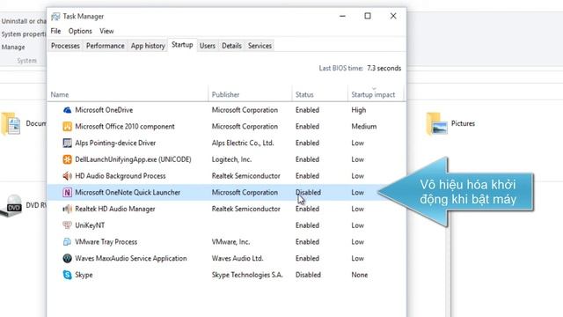This screenshot has height=317, width=563.
Task: Sort by the Status column header
Action: 319,94
